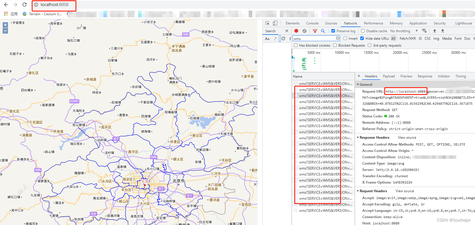The width and height of the screenshot is (475, 225).
Task: Refresh the search results
Action: click(283, 39)
